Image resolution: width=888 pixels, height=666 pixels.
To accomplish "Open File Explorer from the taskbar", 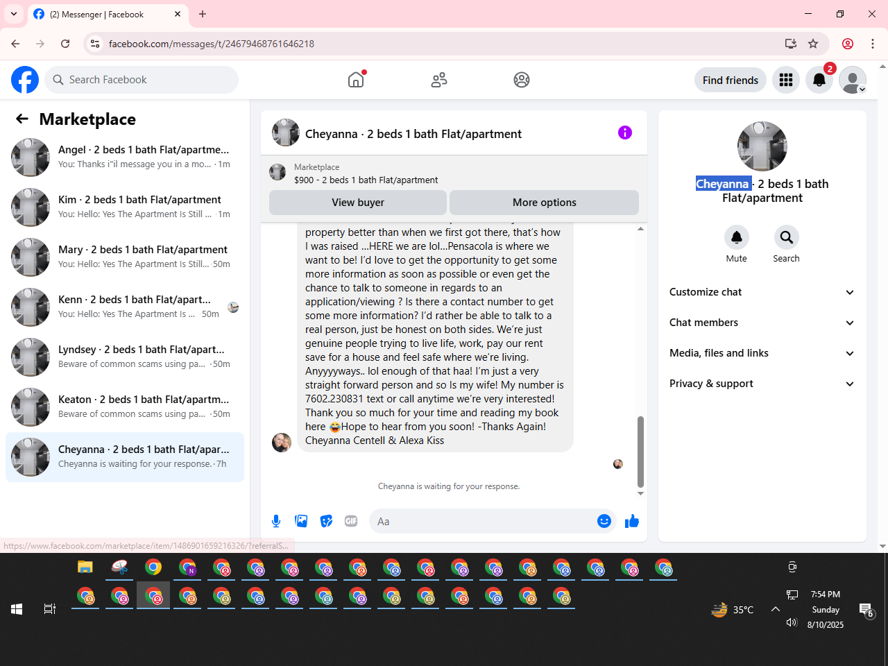I will point(85,567).
